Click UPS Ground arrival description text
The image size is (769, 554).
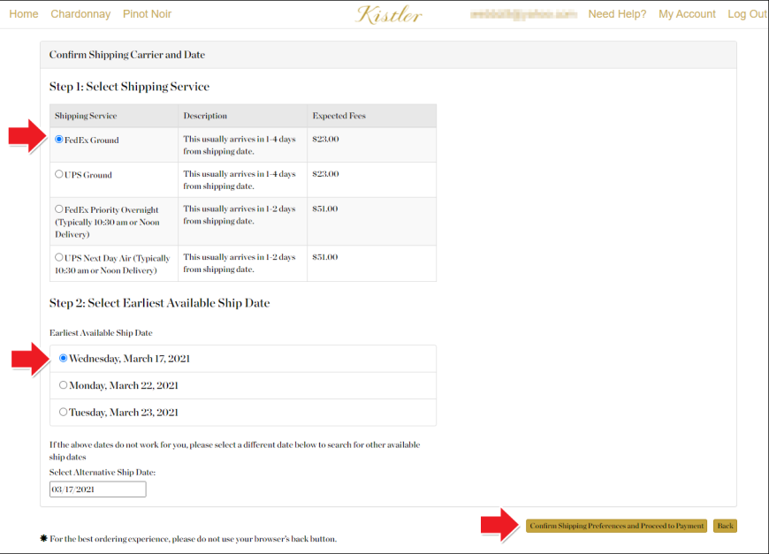tap(240, 180)
